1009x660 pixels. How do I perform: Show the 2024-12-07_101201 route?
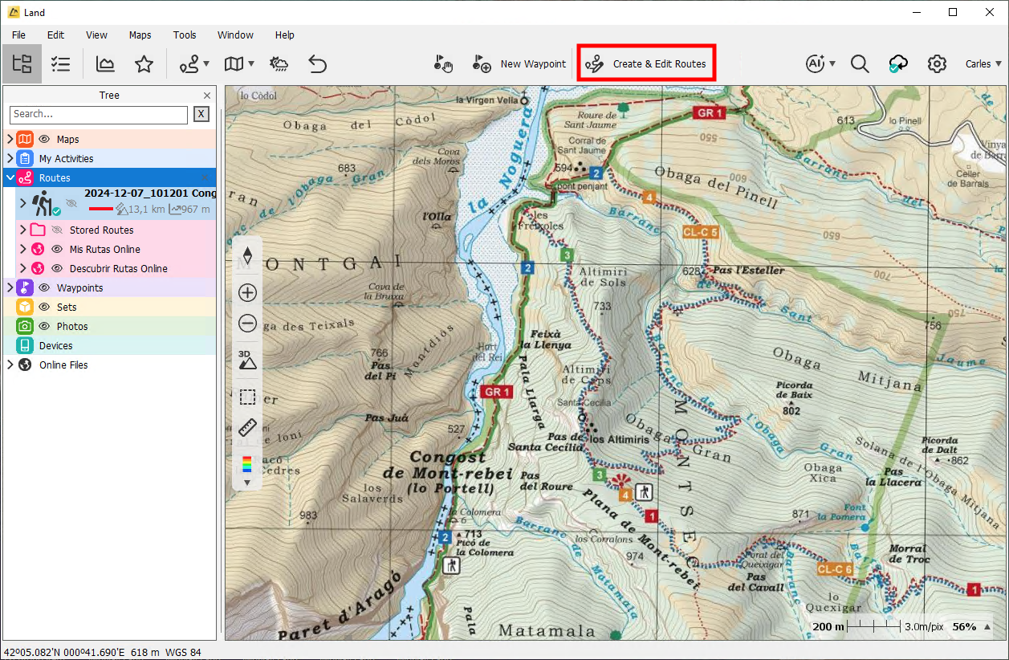tap(71, 204)
